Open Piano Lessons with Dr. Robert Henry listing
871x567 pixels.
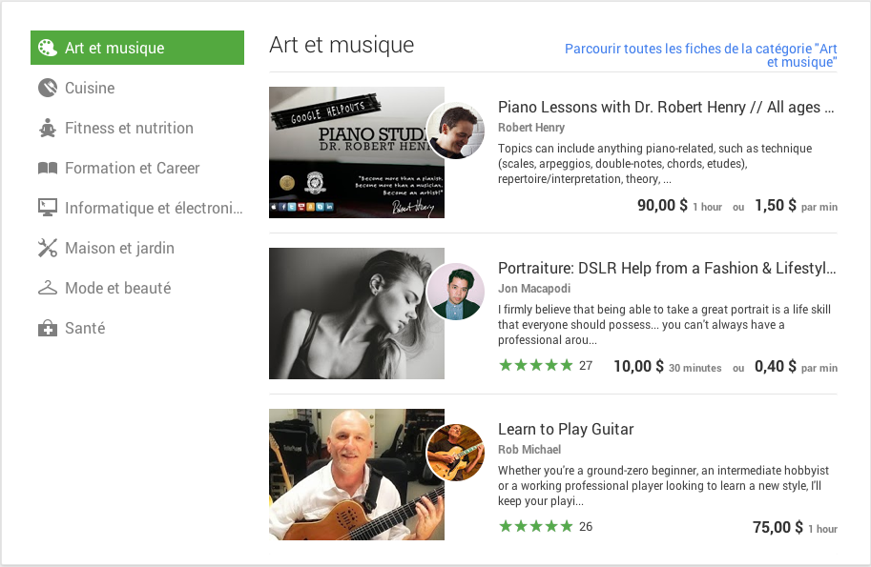[666, 107]
